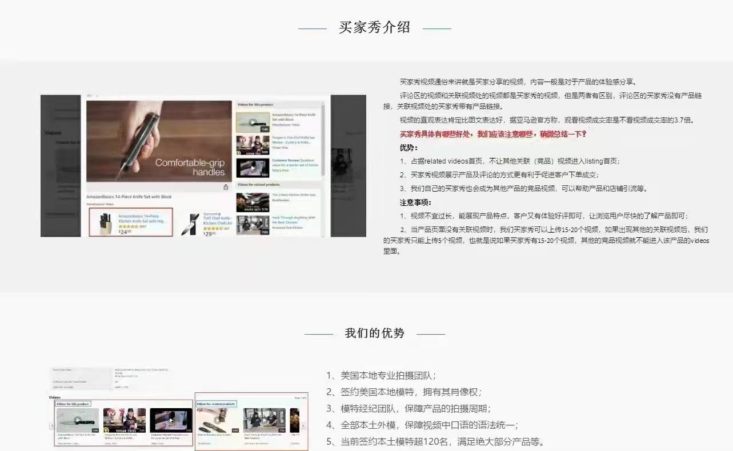
Task: Click the $24.99 price of AmazonBasics set
Action: (x=124, y=231)
